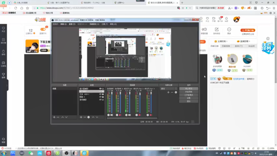Toggle visibility eye of 显示器捕获 source
Image resolution: width=277 pixels, height=156 pixels.
pos(100,89)
